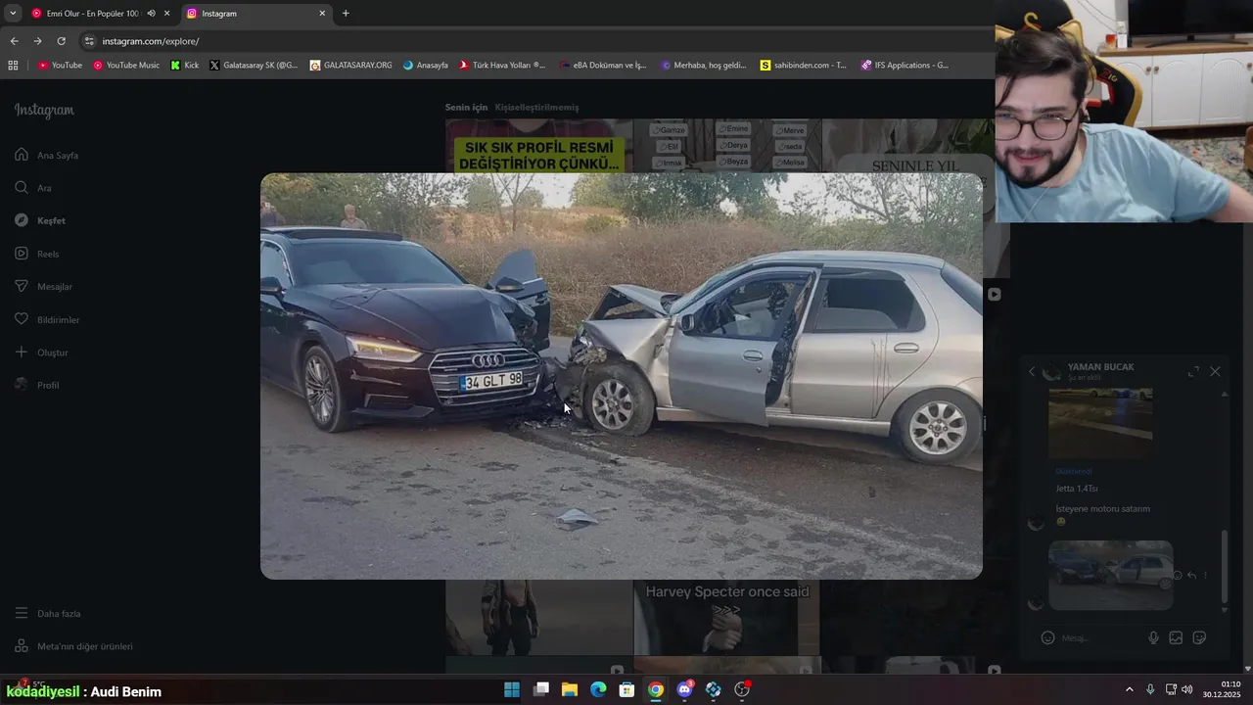This screenshot has height=705, width=1253.
Task: Open Meta'nın diğer ürünleri
Action: click(73, 646)
